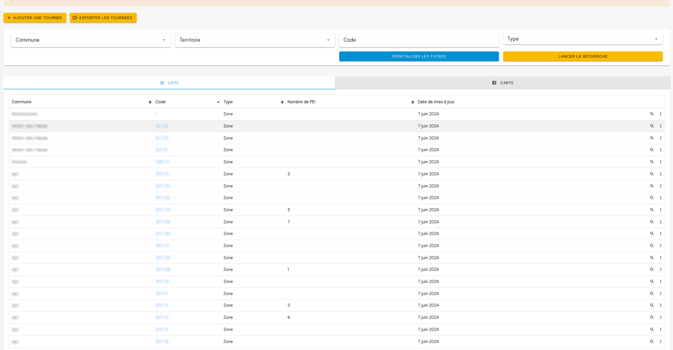This screenshot has width=673, height=350.
Task: Select the Liste tab
Action: point(169,83)
